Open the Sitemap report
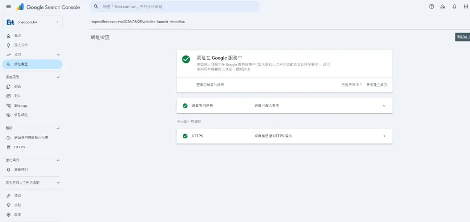Viewport: 470px width, 222px height. [32, 106]
